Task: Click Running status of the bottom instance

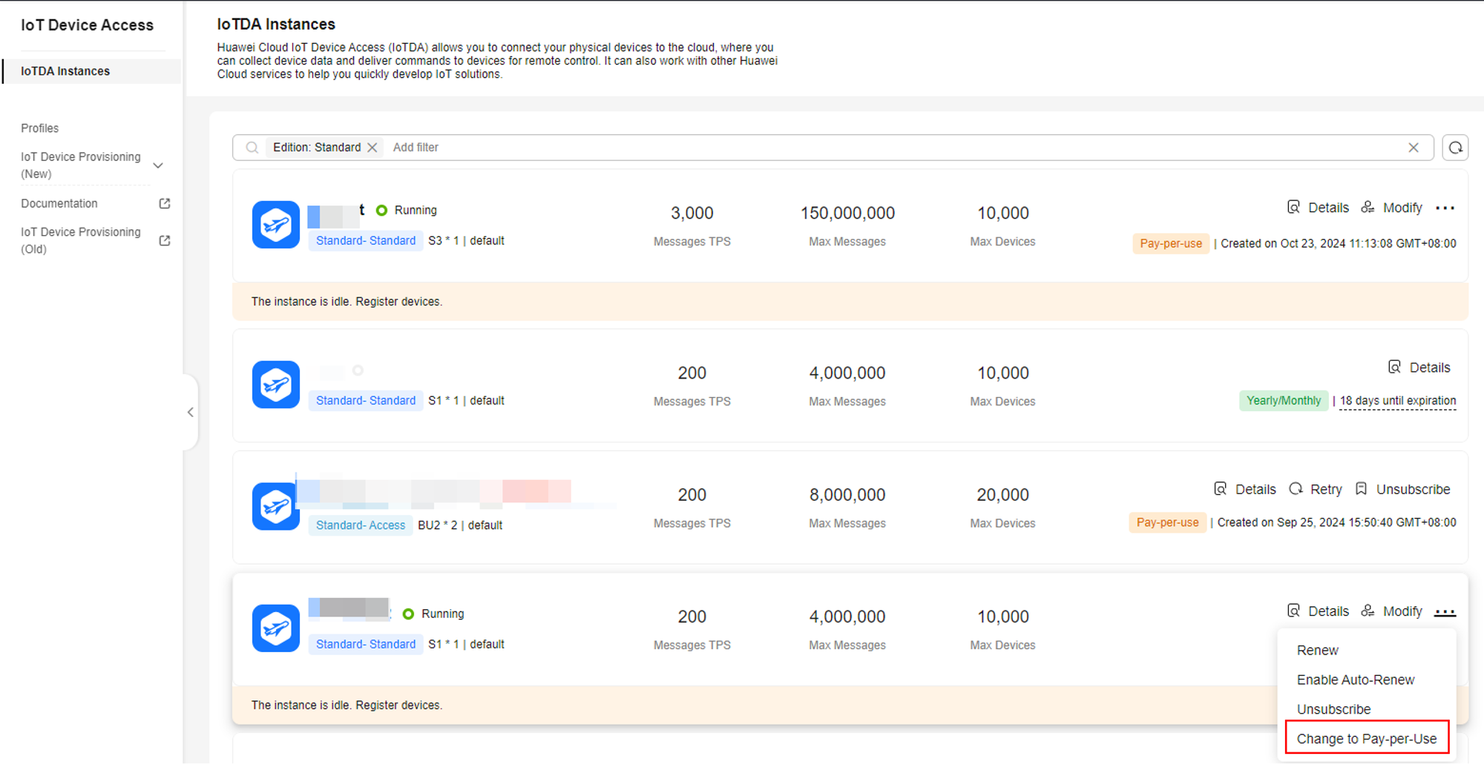Action: 433,614
